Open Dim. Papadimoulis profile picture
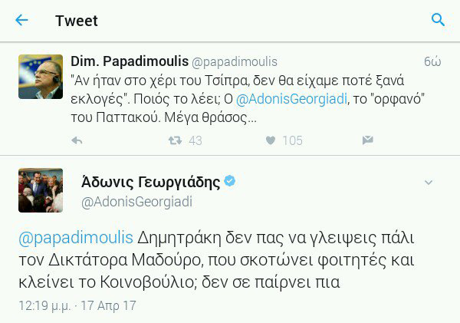 [40, 77]
